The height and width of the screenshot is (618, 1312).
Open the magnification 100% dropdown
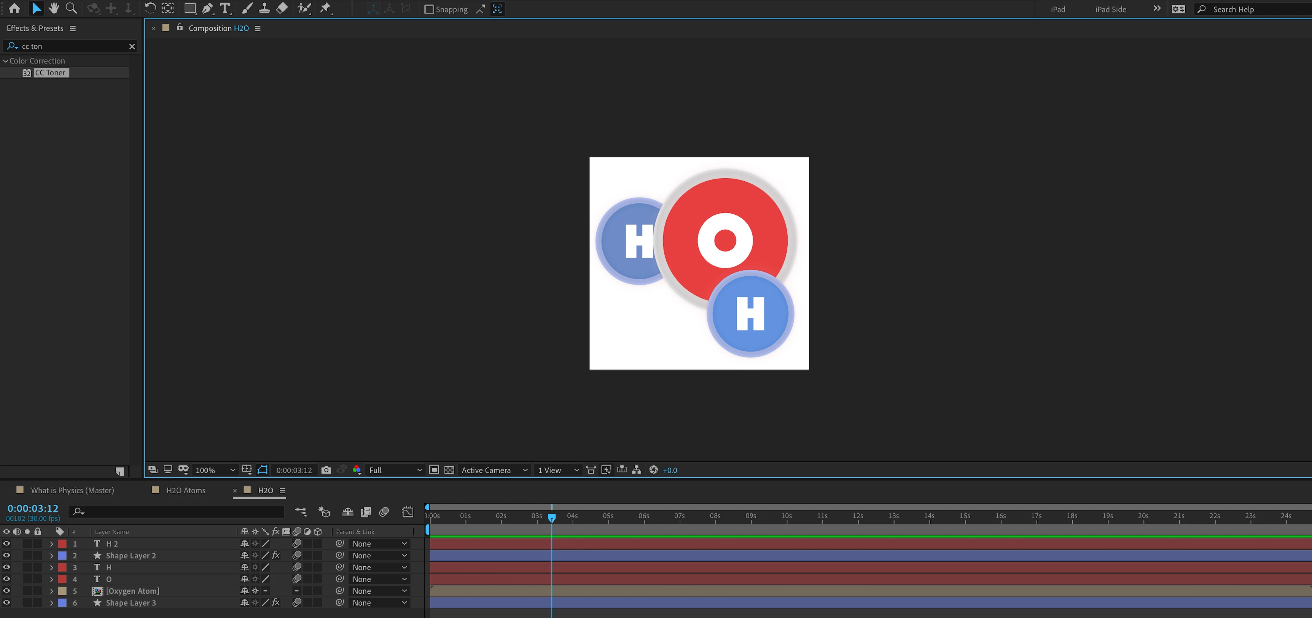215,470
